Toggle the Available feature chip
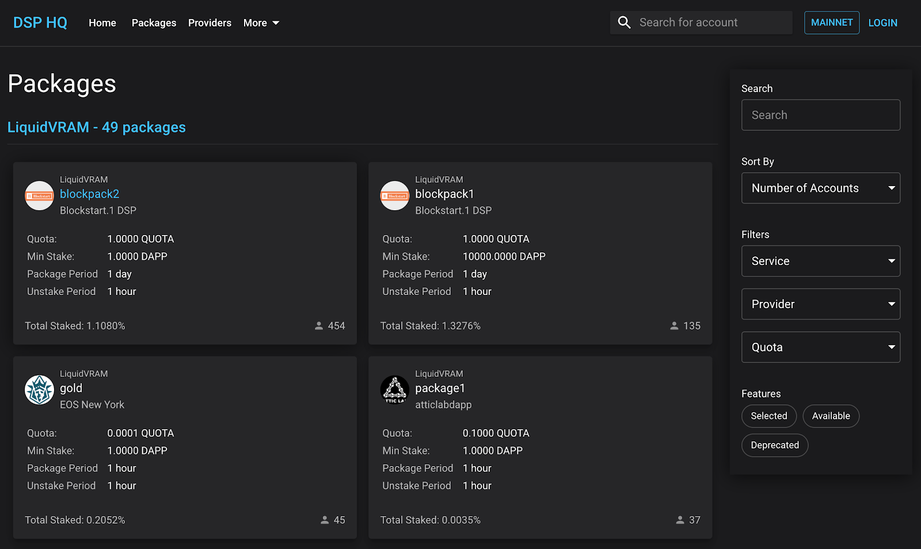Image resolution: width=921 pixels, height=549 pixels. tap(831, 416)
